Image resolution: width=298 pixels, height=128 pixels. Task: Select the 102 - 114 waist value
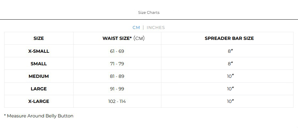(117, 101)
